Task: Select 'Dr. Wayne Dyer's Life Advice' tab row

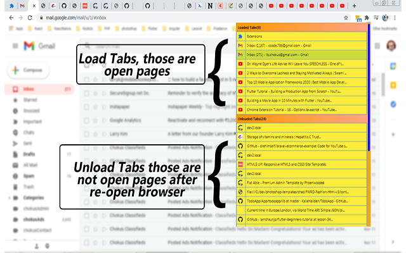Action: pos(302,64)
